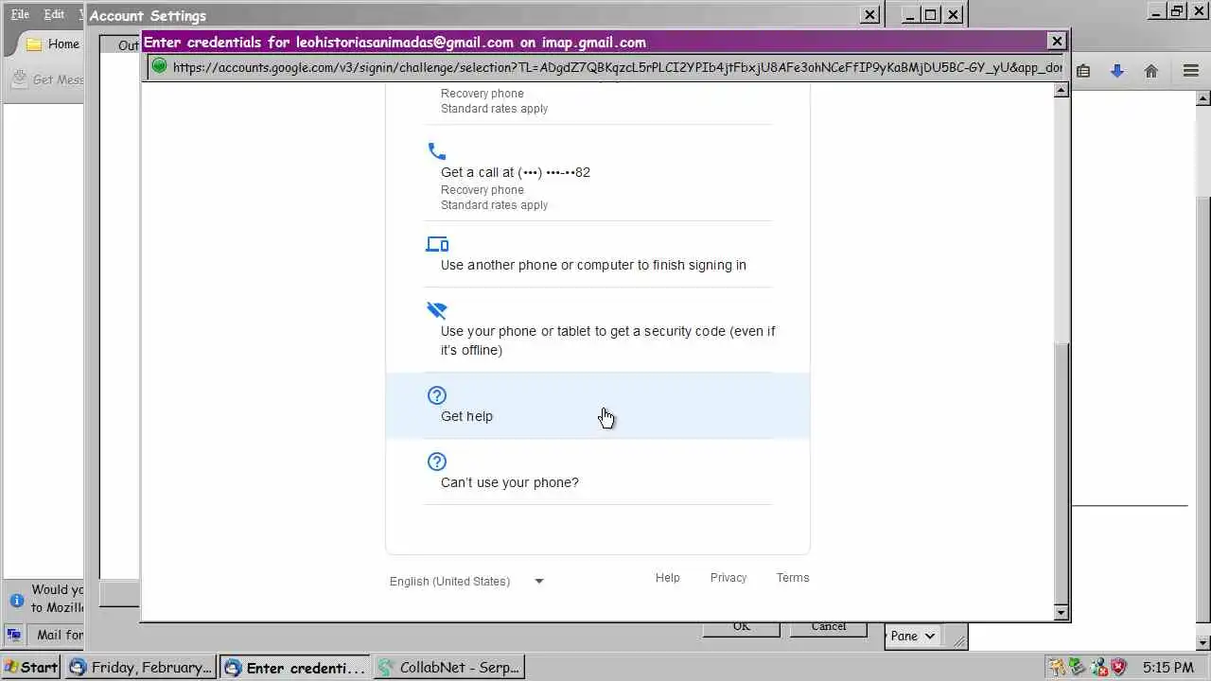Screen dimensions: 1211x681
Task: Click the folder icon on the Home tab
Action: (x=34, y=44)
